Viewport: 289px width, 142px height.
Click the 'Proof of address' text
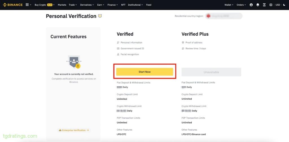click(x=194, y=43)
